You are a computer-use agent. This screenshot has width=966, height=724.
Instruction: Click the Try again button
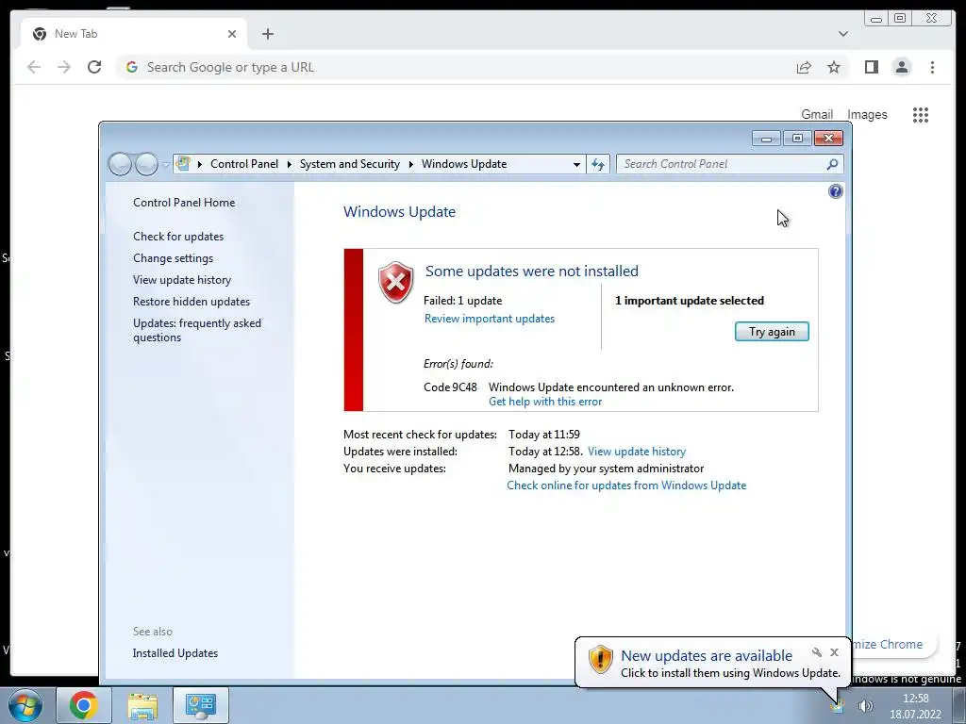[772, 331]
